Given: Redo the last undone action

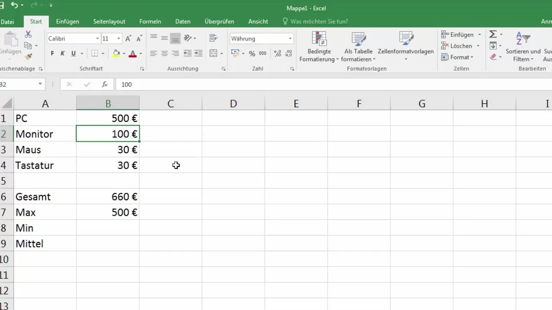Looking at the screenshot, I should (x=34, y=5).
